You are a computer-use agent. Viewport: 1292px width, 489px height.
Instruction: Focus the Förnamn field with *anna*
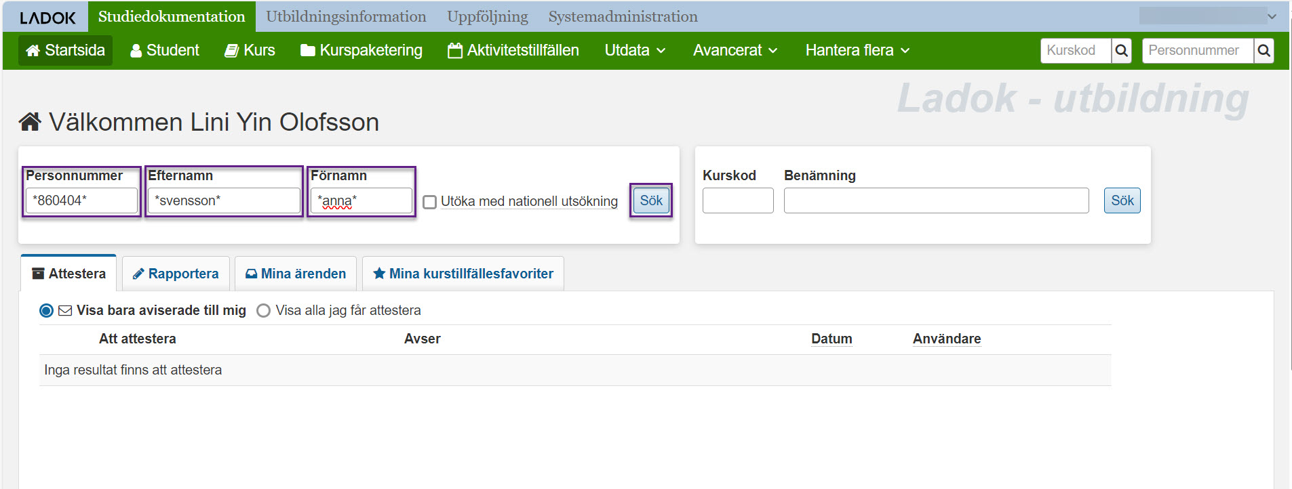[x=361, y=200]
